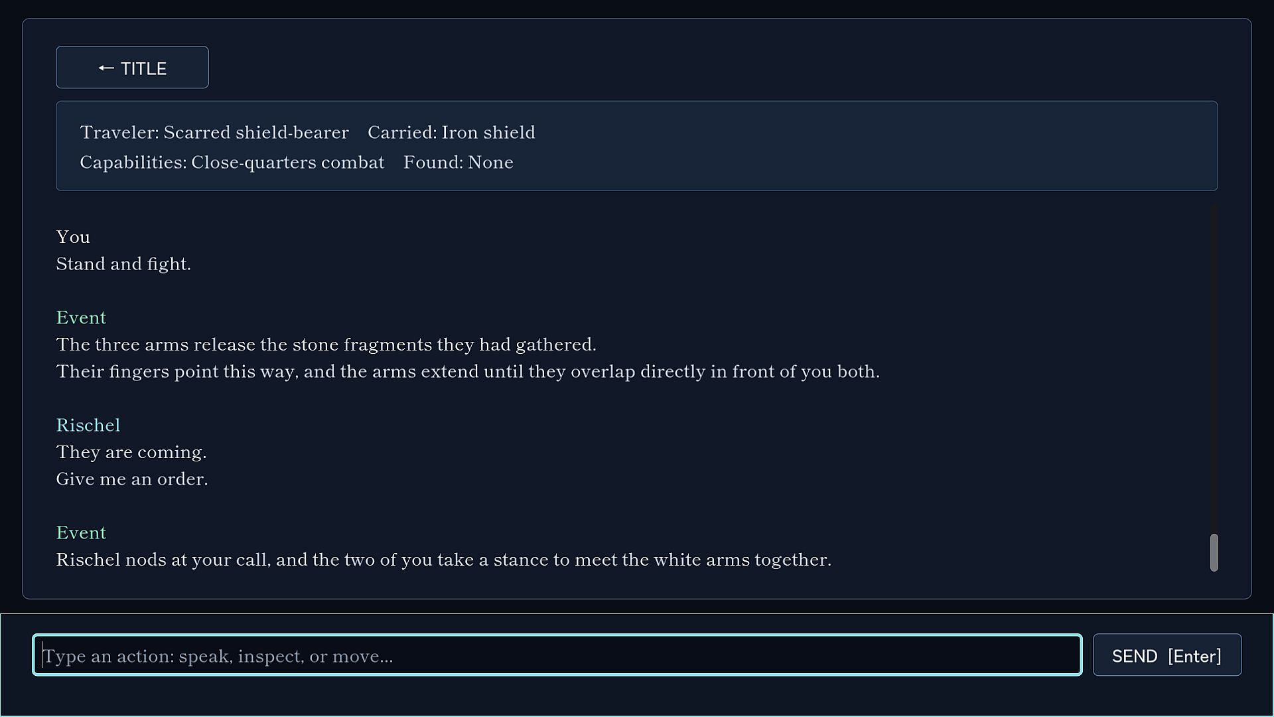The image size is (1274, 717).
Task: Click the left arrow icon beside TITLE
Action: (x=106, y=68)
